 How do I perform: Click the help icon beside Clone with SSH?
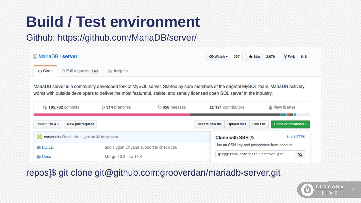252,138
